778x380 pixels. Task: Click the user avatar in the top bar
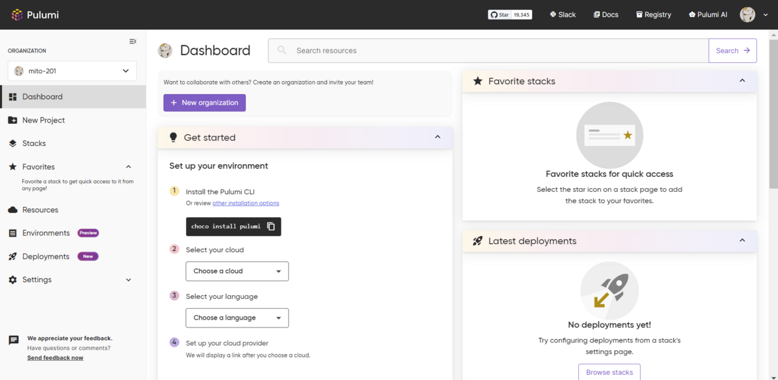(x=748, y=14)
